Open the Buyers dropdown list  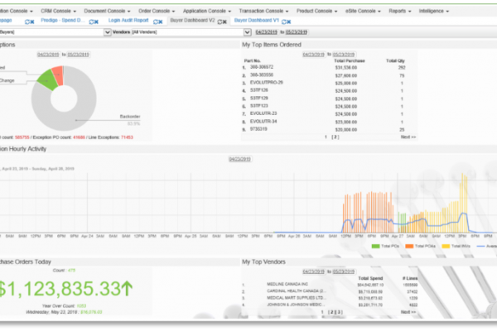[108, 31]
